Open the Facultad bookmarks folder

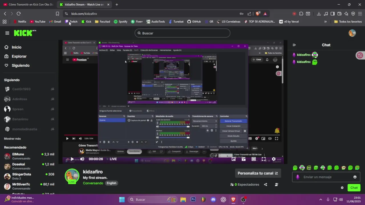(x=102, y=22)
